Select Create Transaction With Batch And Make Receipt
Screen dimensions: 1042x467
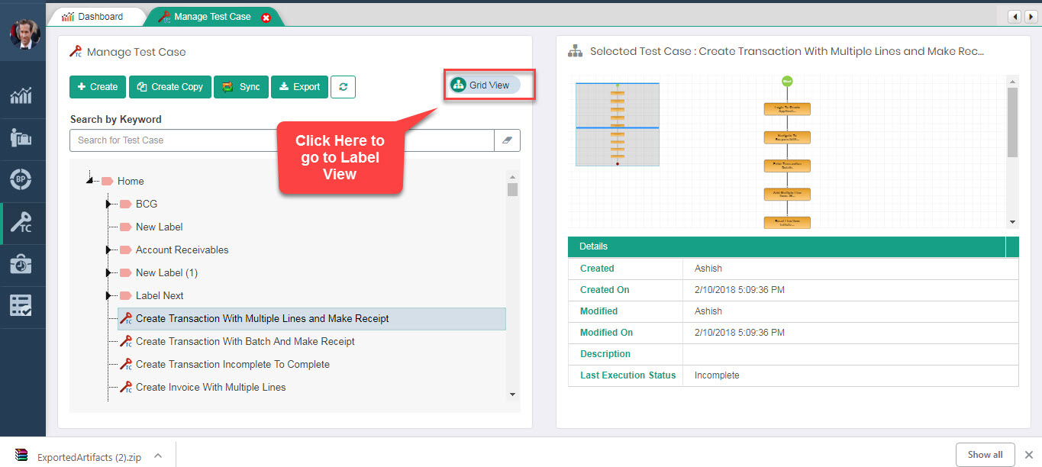[x=245, y=341]
